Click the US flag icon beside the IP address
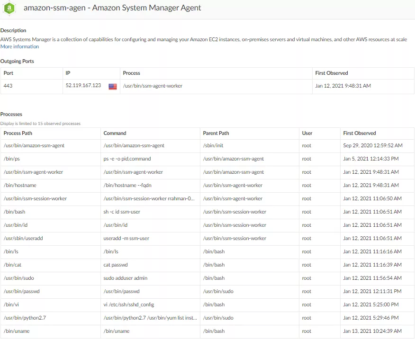Image resolution: width=415 pixels, height=339 pixels. (x=113, y=87)
